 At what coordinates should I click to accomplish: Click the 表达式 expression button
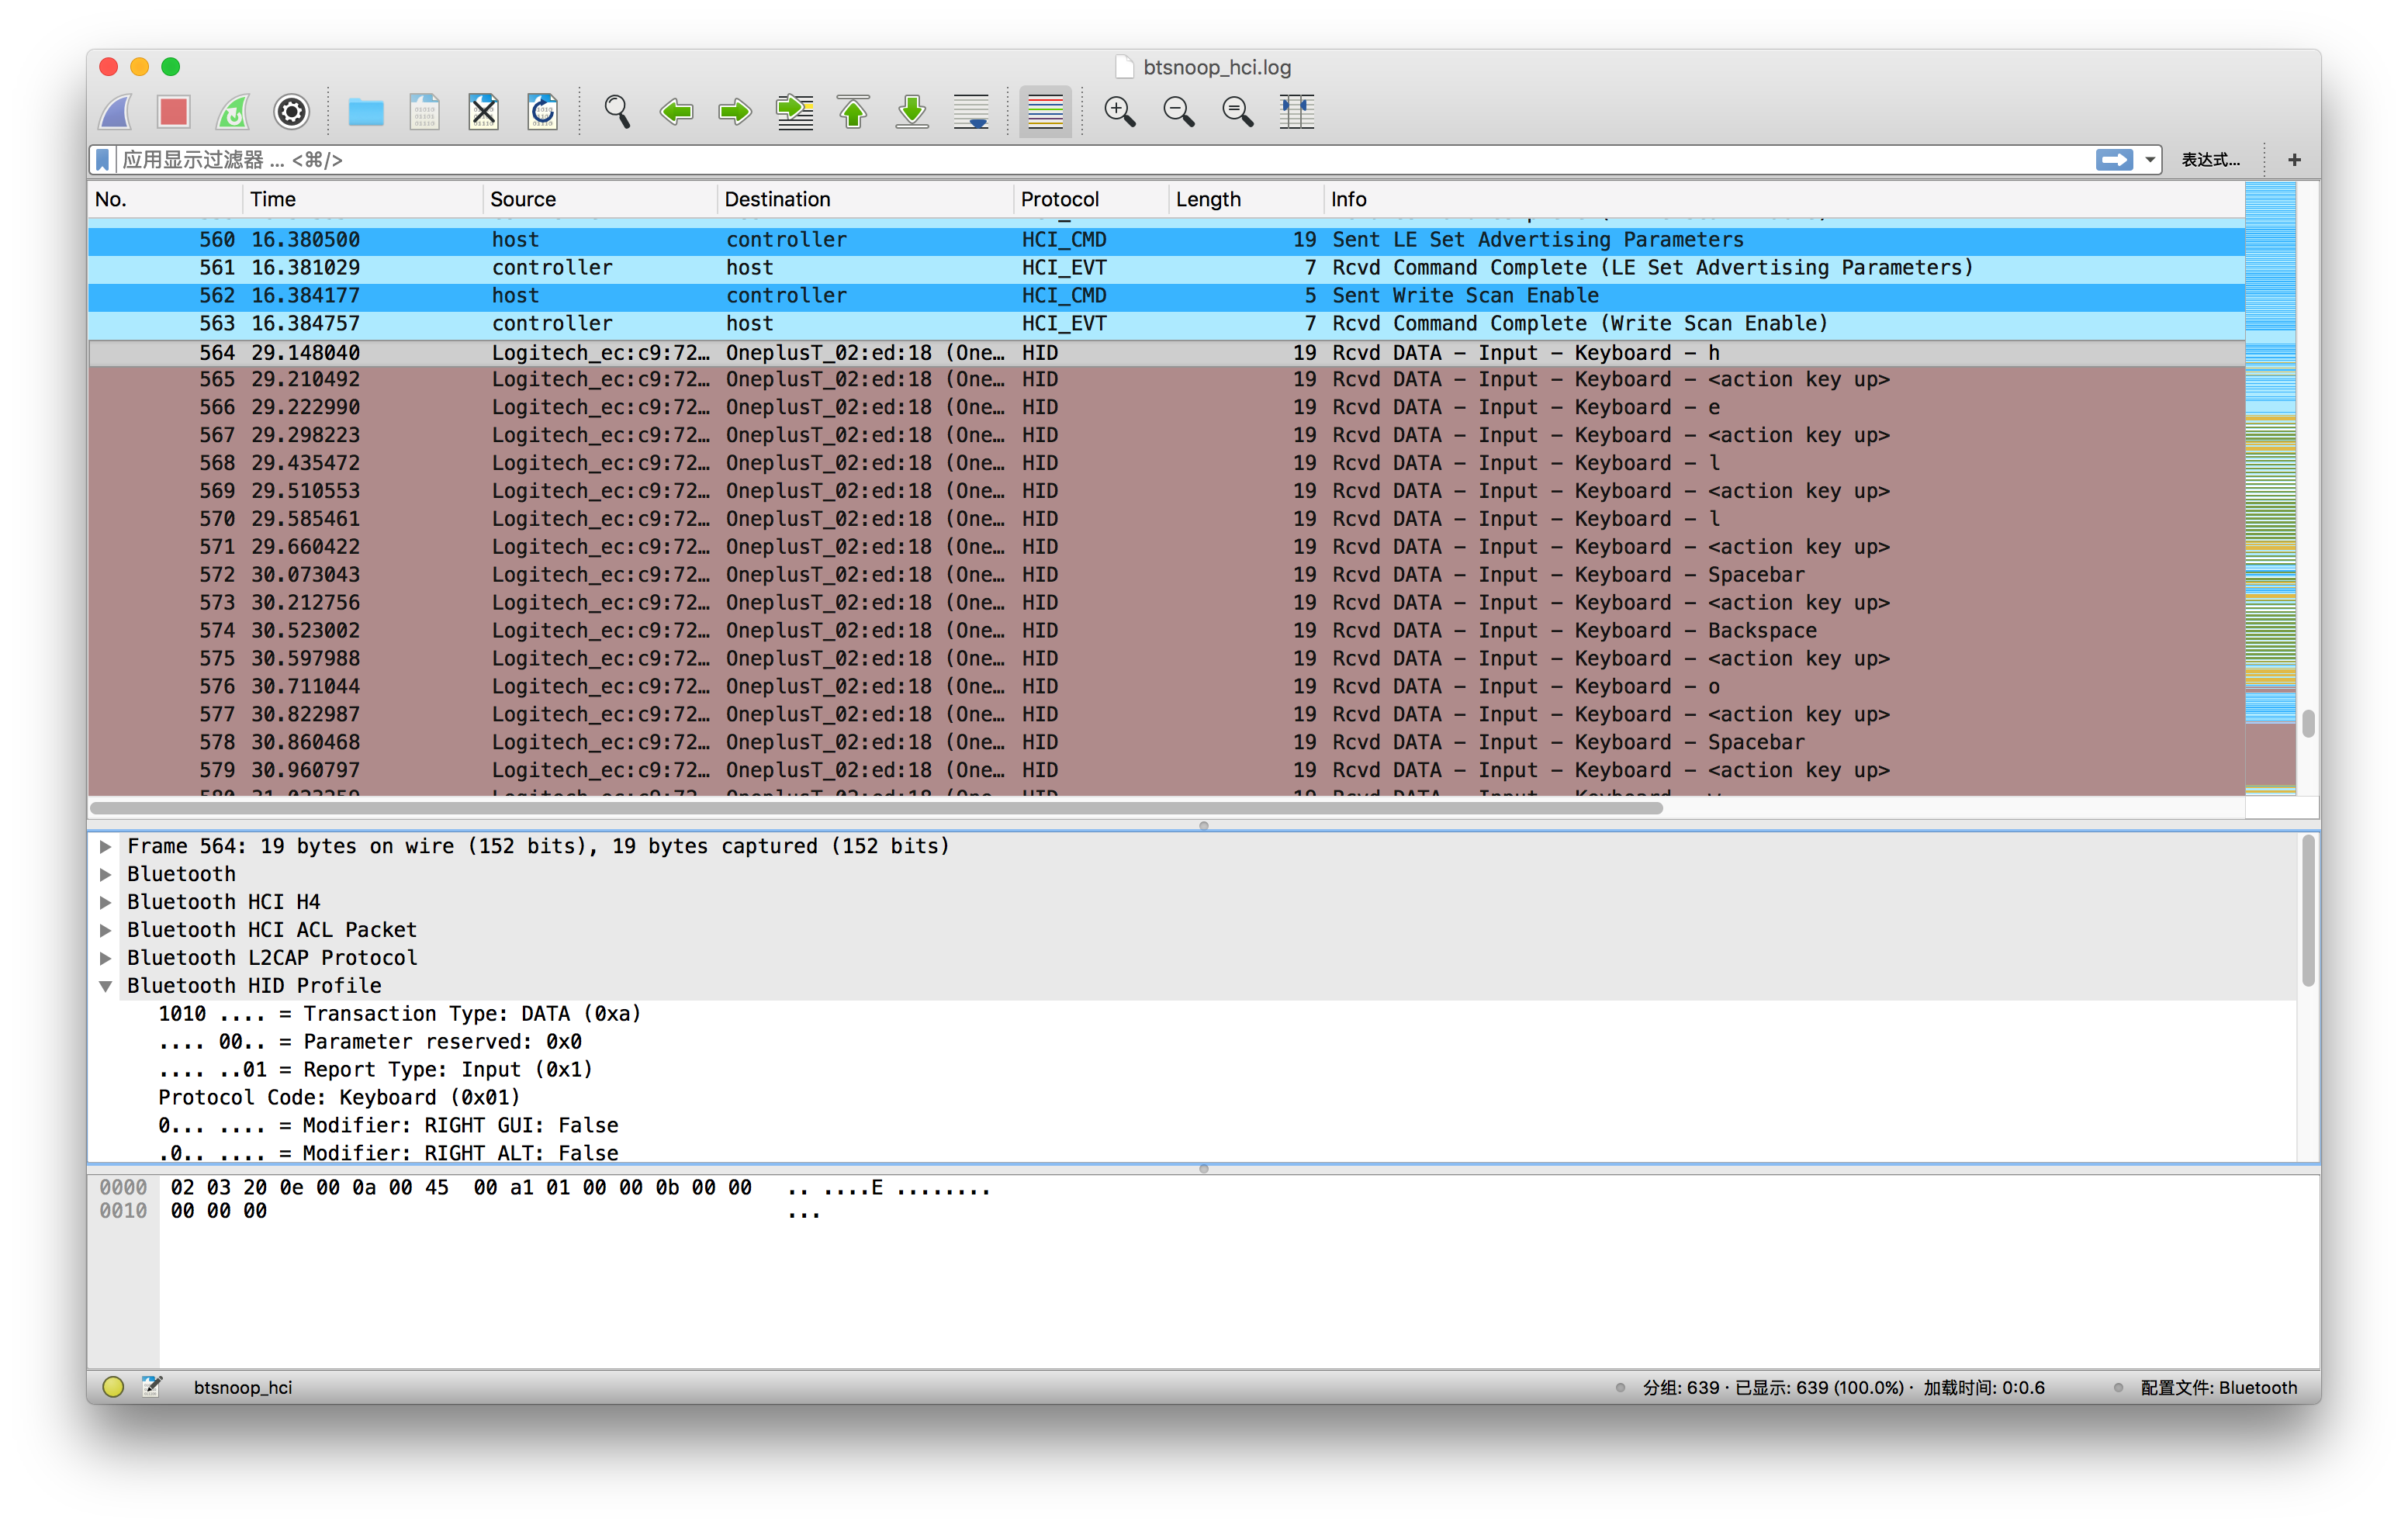pyautogui.click(x=2210, y=160)
